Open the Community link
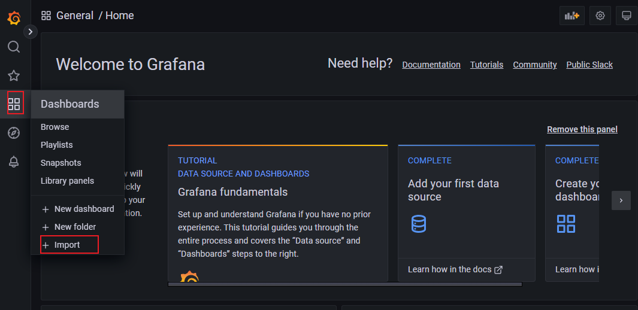 tap(534, 65)
